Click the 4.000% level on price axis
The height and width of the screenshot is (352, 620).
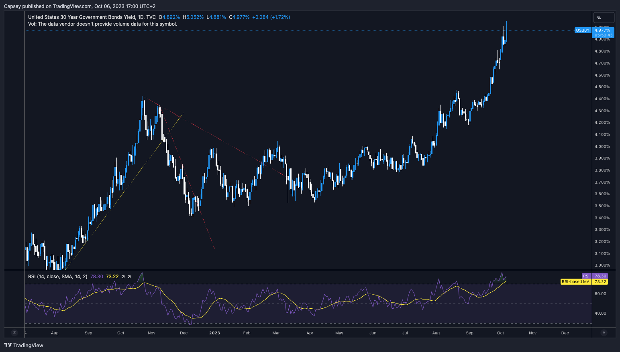[602, 146]
